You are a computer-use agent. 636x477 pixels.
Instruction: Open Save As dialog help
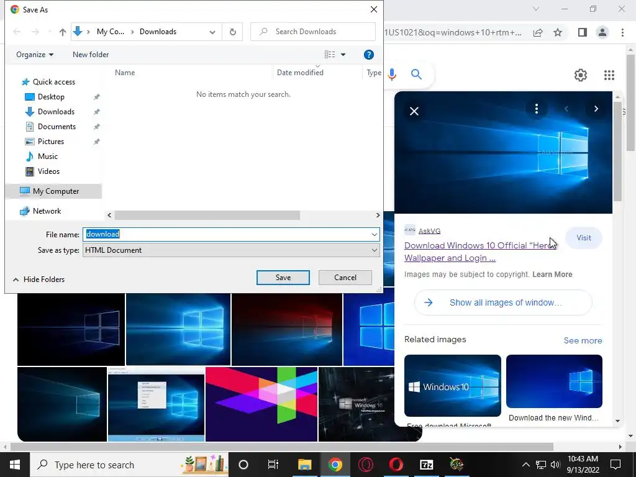click(x=368, y=55)
